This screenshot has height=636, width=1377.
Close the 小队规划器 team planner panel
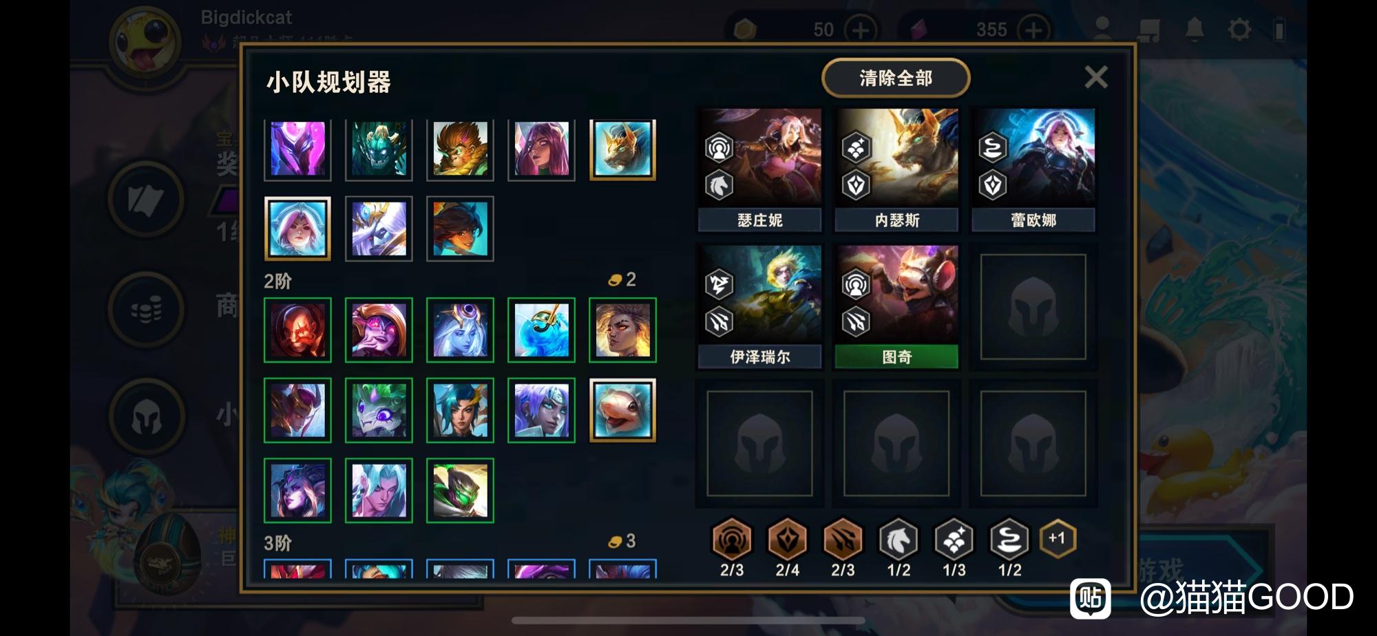(x=1095, y=77)
